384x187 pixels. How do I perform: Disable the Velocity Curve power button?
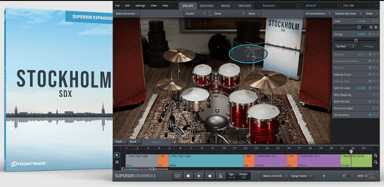[370, 75]
